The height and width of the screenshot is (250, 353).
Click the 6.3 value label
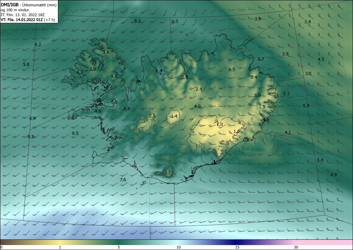175,22
